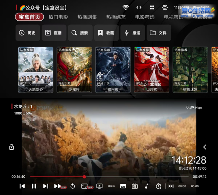Open the 推送 push button
Screen dimensions: 218x195
pyautogui.click(x=132, y=33)
